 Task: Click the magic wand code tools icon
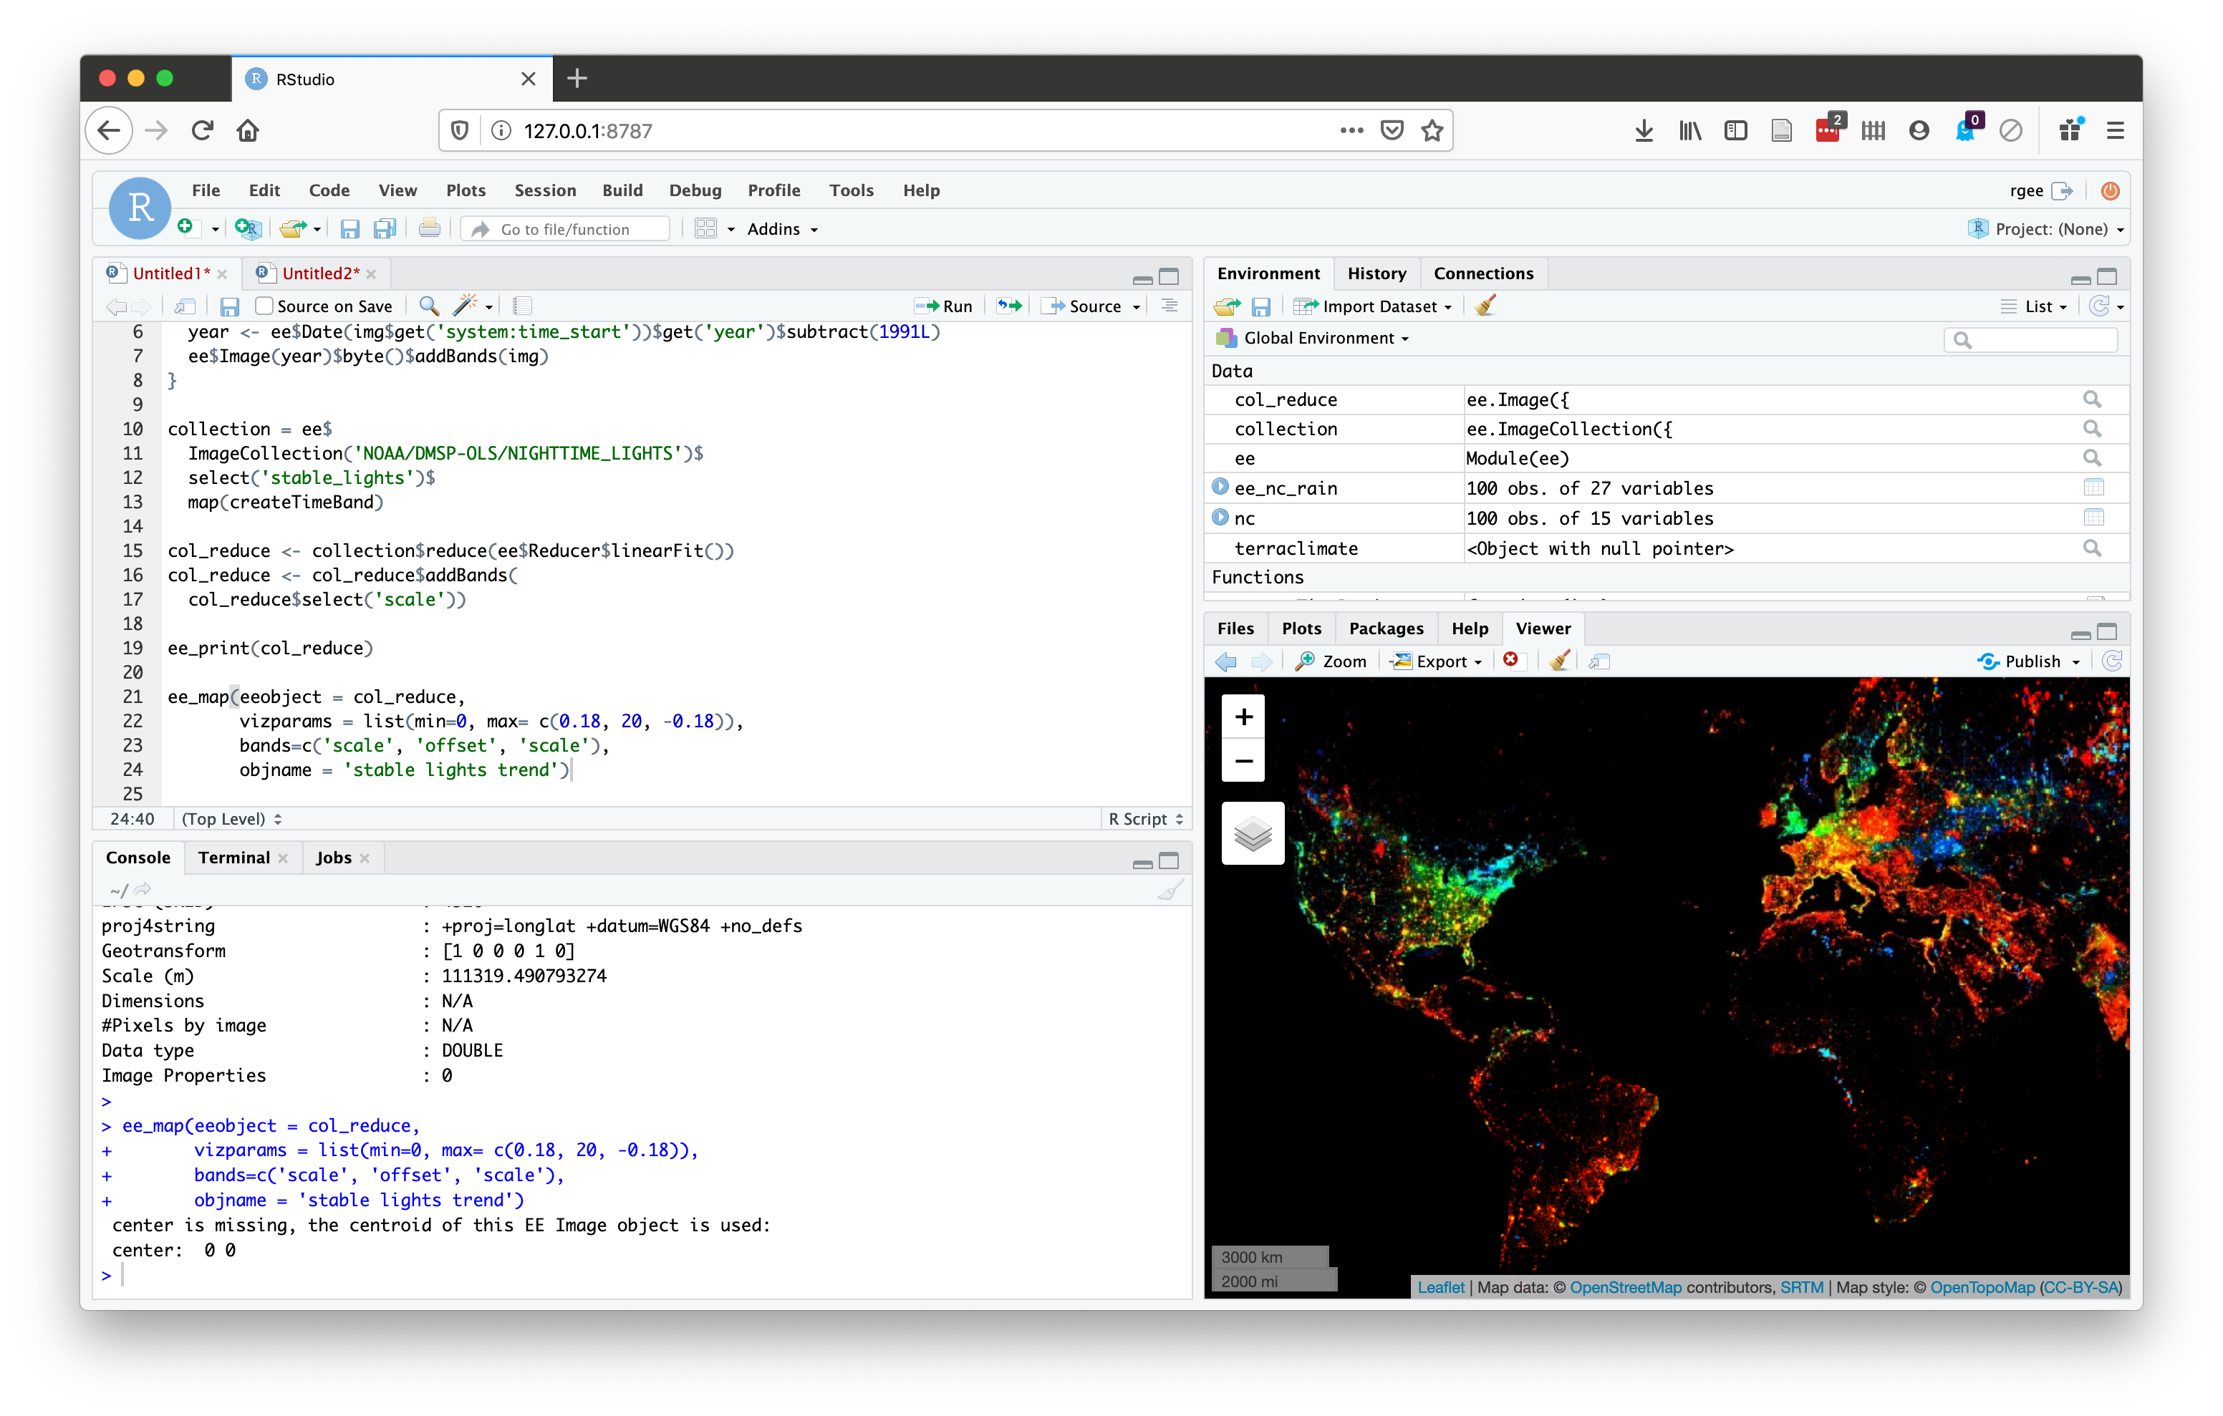466,306
